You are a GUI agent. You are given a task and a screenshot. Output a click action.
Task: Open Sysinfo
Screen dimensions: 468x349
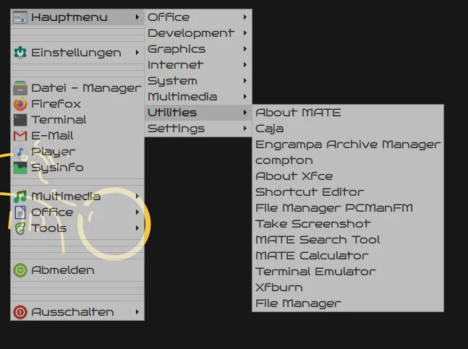[77, 168]
